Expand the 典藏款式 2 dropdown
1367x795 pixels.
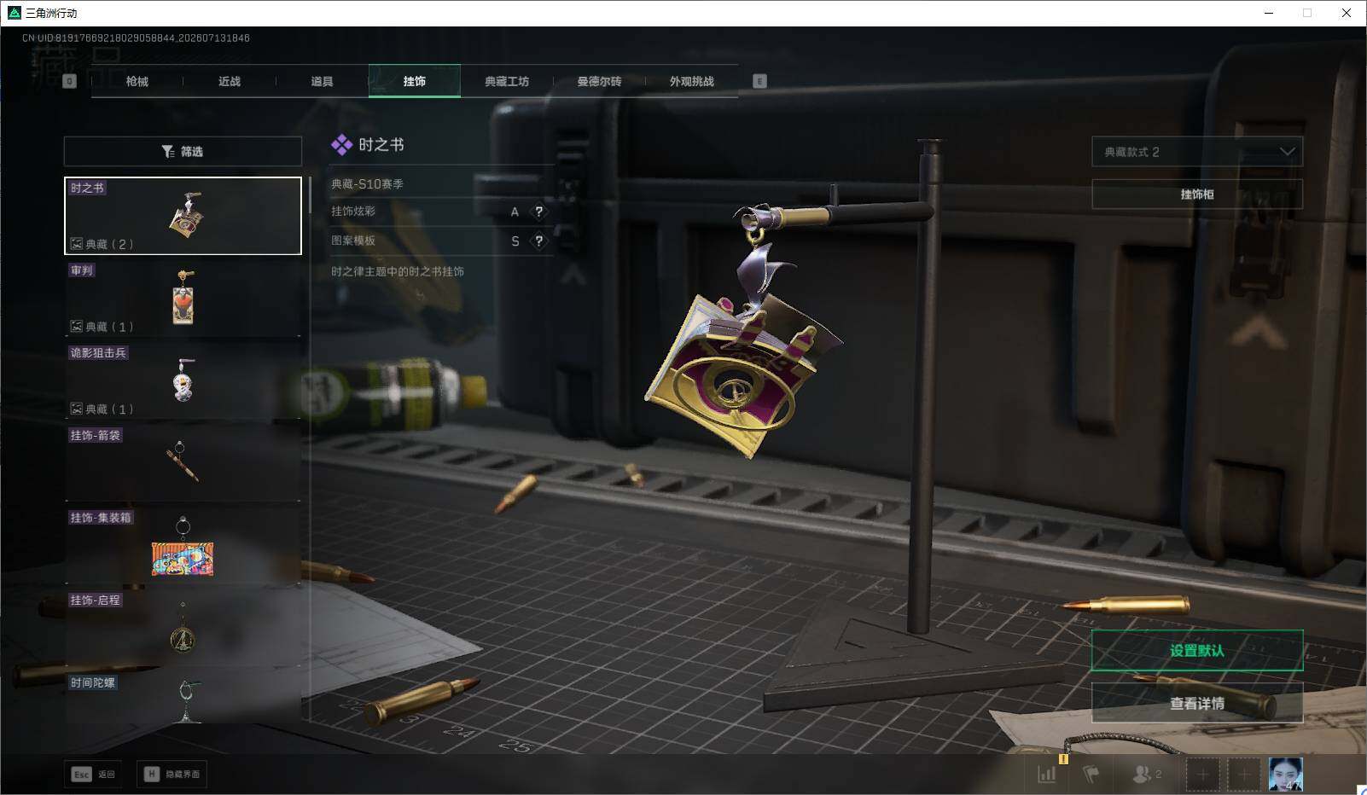click(x=1197, y=152)
